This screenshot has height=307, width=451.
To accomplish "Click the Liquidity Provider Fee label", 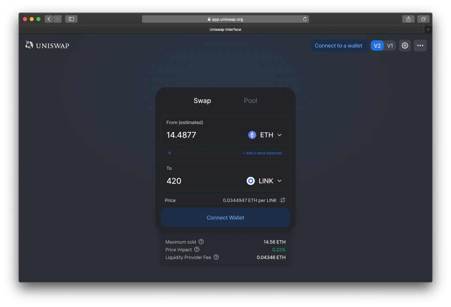I will (x=188, y=258).
